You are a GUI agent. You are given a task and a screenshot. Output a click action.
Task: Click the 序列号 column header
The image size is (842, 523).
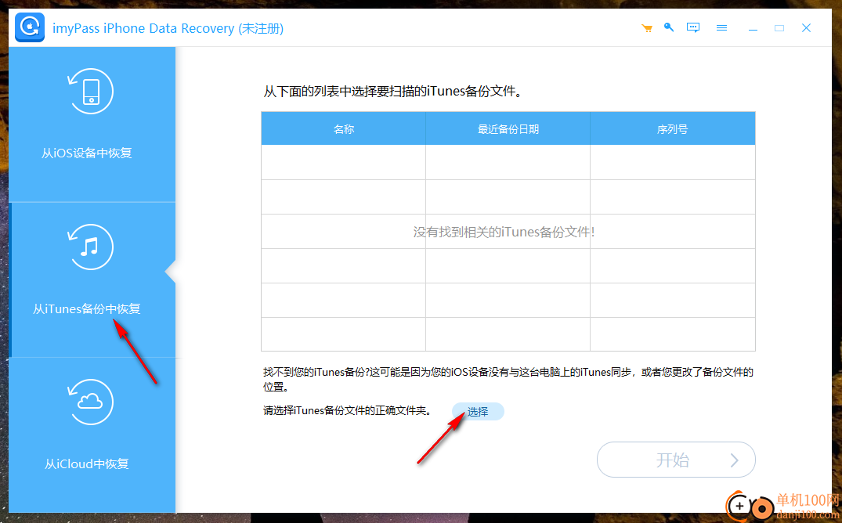[x=672, y=129]
